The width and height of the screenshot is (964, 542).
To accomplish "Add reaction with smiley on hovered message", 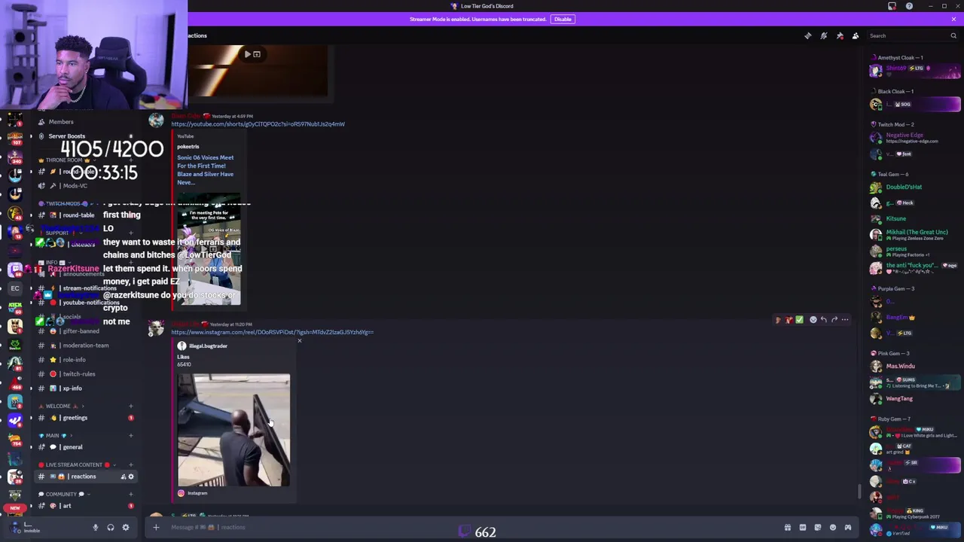I will tap(813, 320).
